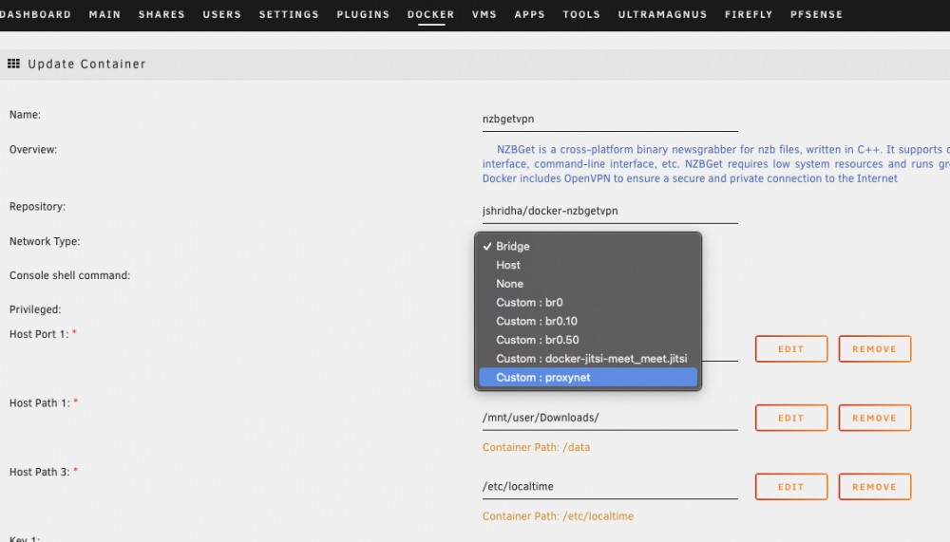The image size is (950, 542).
Task: Click the Update Container grid icon
Action: tap(13, 63)
